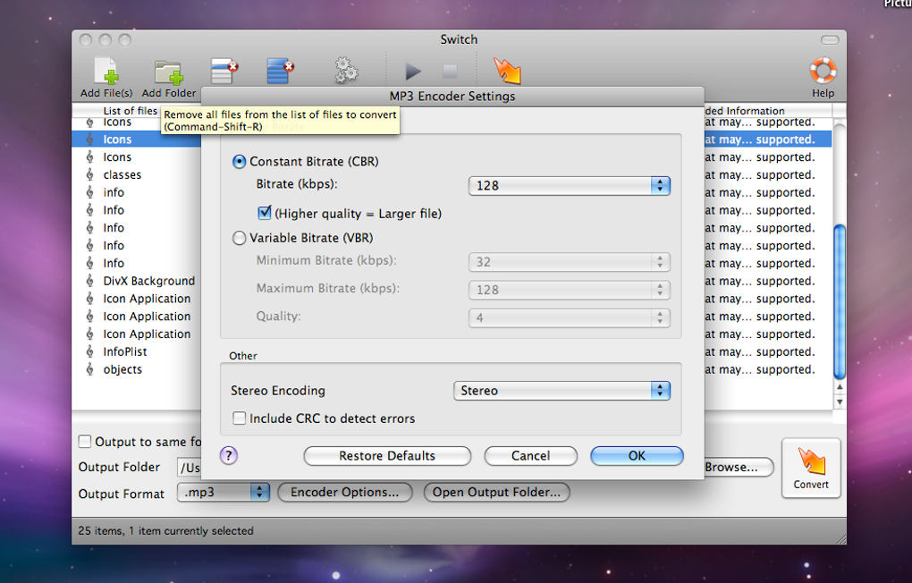Viewport: 912px width, 583px height.
Task: Click the Remove selected file toolbar icon
Action: (224, 71)
